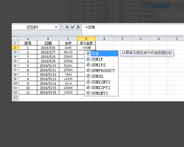Select column G header
The width and height of the screenshot is (184, 147).
141,39
